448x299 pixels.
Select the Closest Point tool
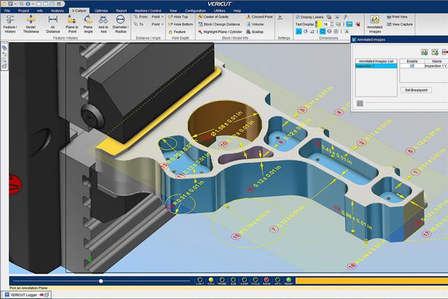click(259, 17)
